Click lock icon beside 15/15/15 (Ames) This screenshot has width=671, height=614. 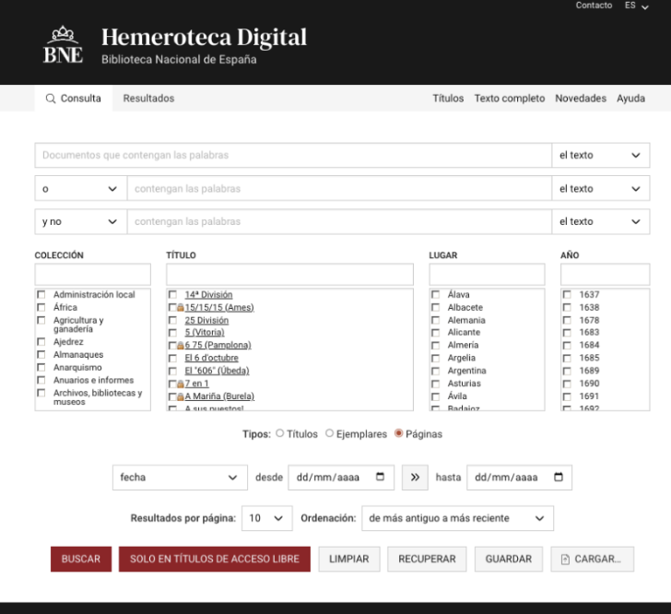181,307
